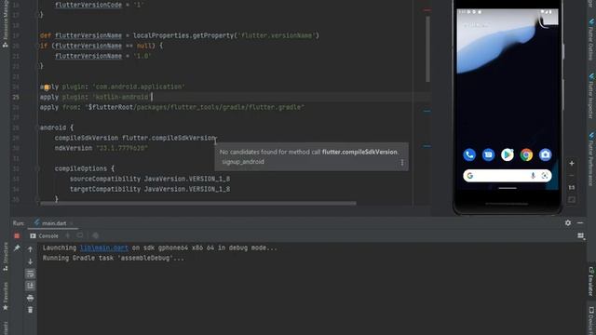Fit emulator to window icon
Image resolution: width=596 pixels, height=335 pixels.
[572, 199]
